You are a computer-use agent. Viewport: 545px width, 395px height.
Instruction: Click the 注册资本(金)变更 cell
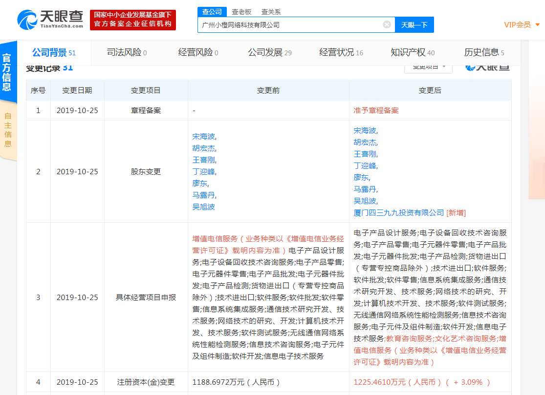pyautogui.click(x=146, y=382)
